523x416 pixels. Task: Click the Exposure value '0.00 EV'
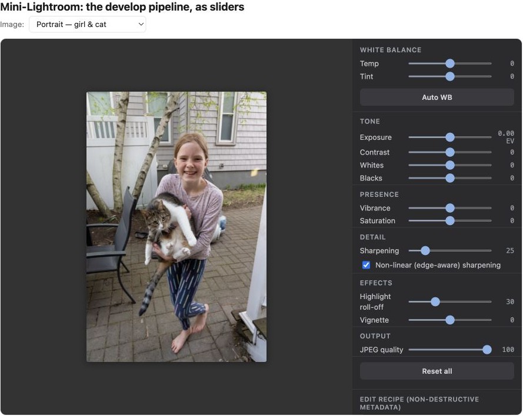pos(506,137)
